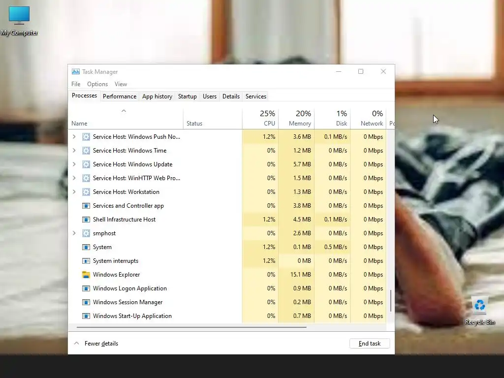Sort by the Name column header
The height and width of the screenshot is (378, 504).
126,119
